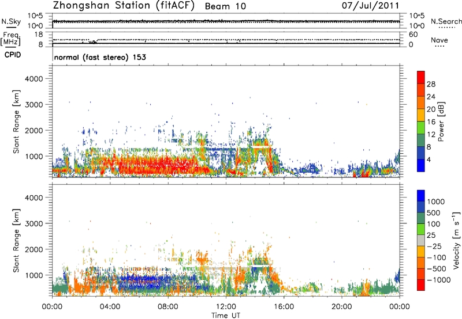The width and height of the screenshot is (462, 319).
Task: Click the "Nave" legend label
Action: coord(439,40)
